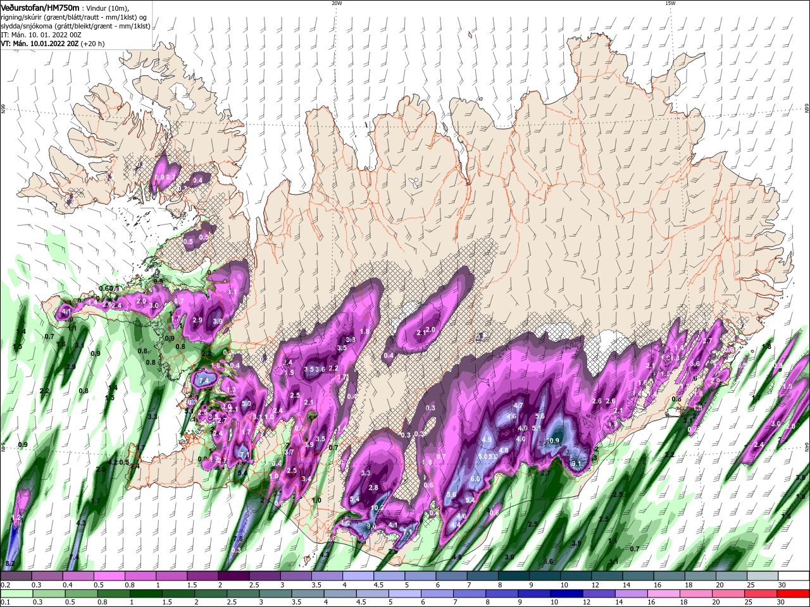Click the white swatch at snow value 30
The height and width of the screenshot is (607, 810).
point(794,576)
